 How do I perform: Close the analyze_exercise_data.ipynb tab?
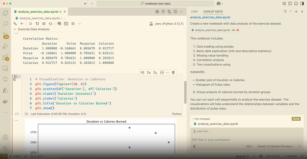(x=65, y=12)
